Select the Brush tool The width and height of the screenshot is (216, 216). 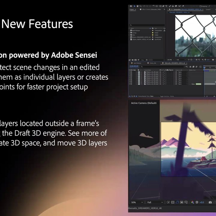point(170,6)
